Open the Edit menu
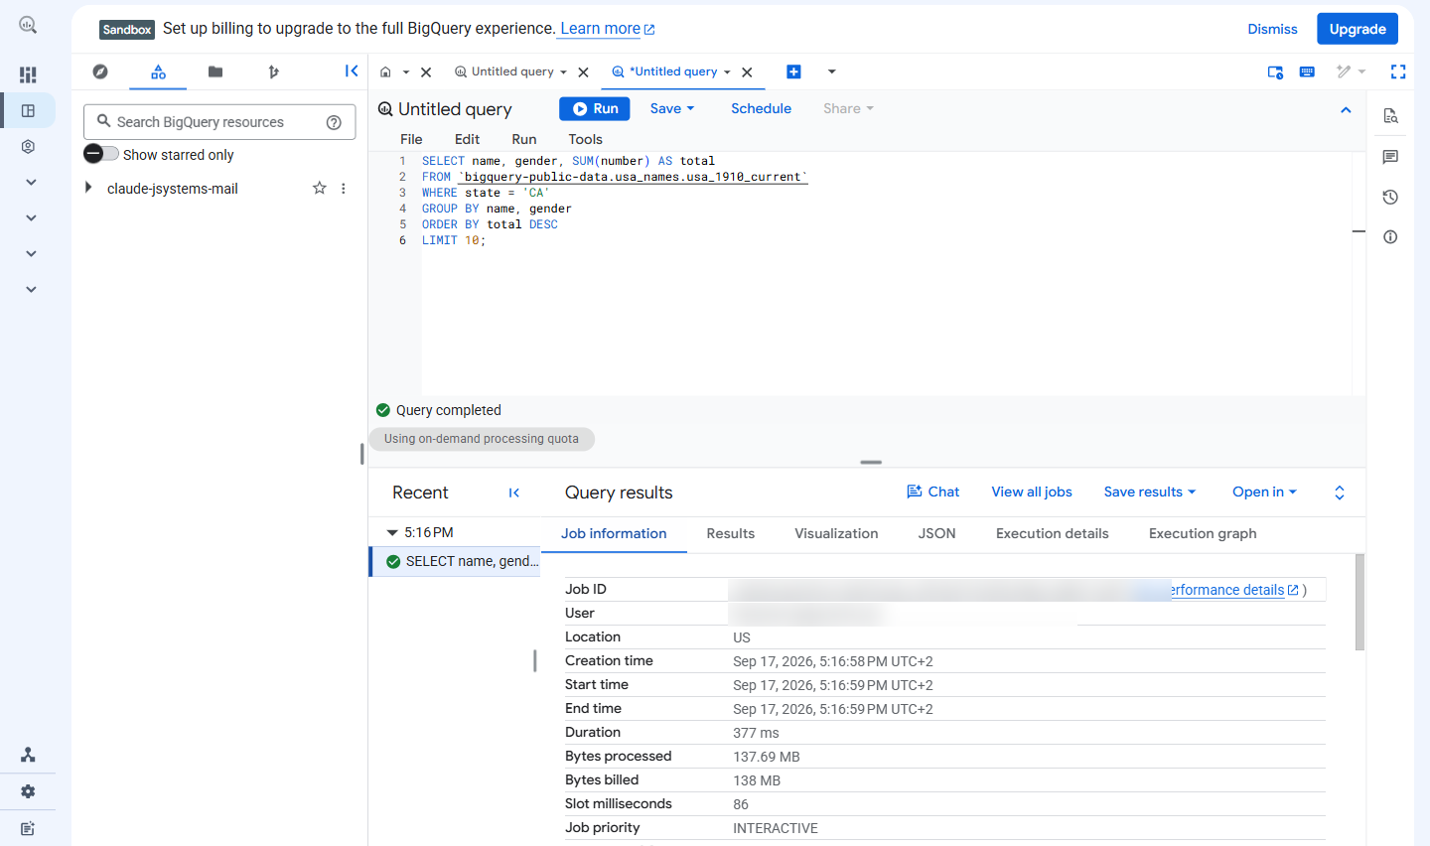This screenshot has height=846, width=1430. click(x=467, y=139)
